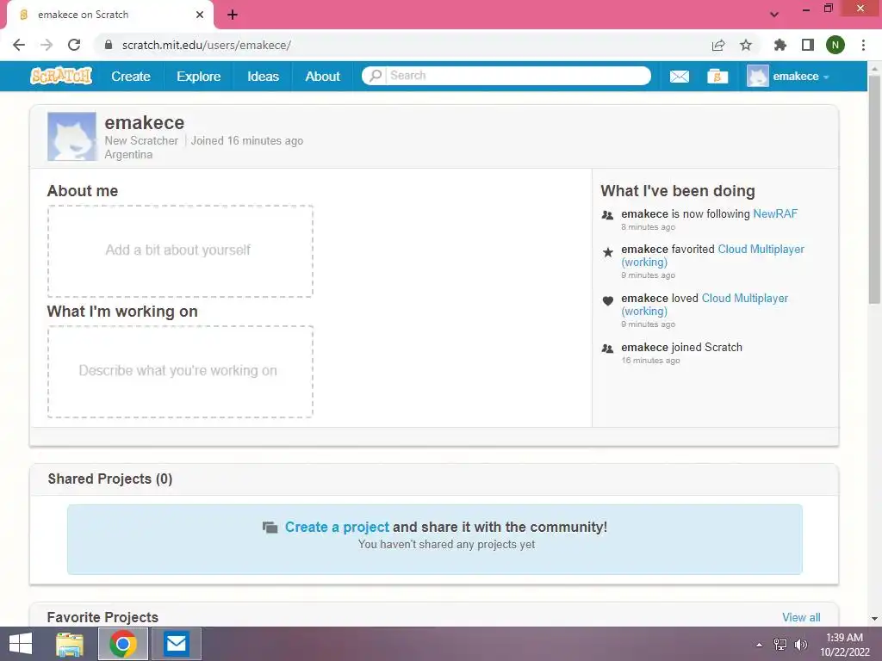Open the Mail app from the taskbar
This screenshot has height=661, width=882.
176,644
